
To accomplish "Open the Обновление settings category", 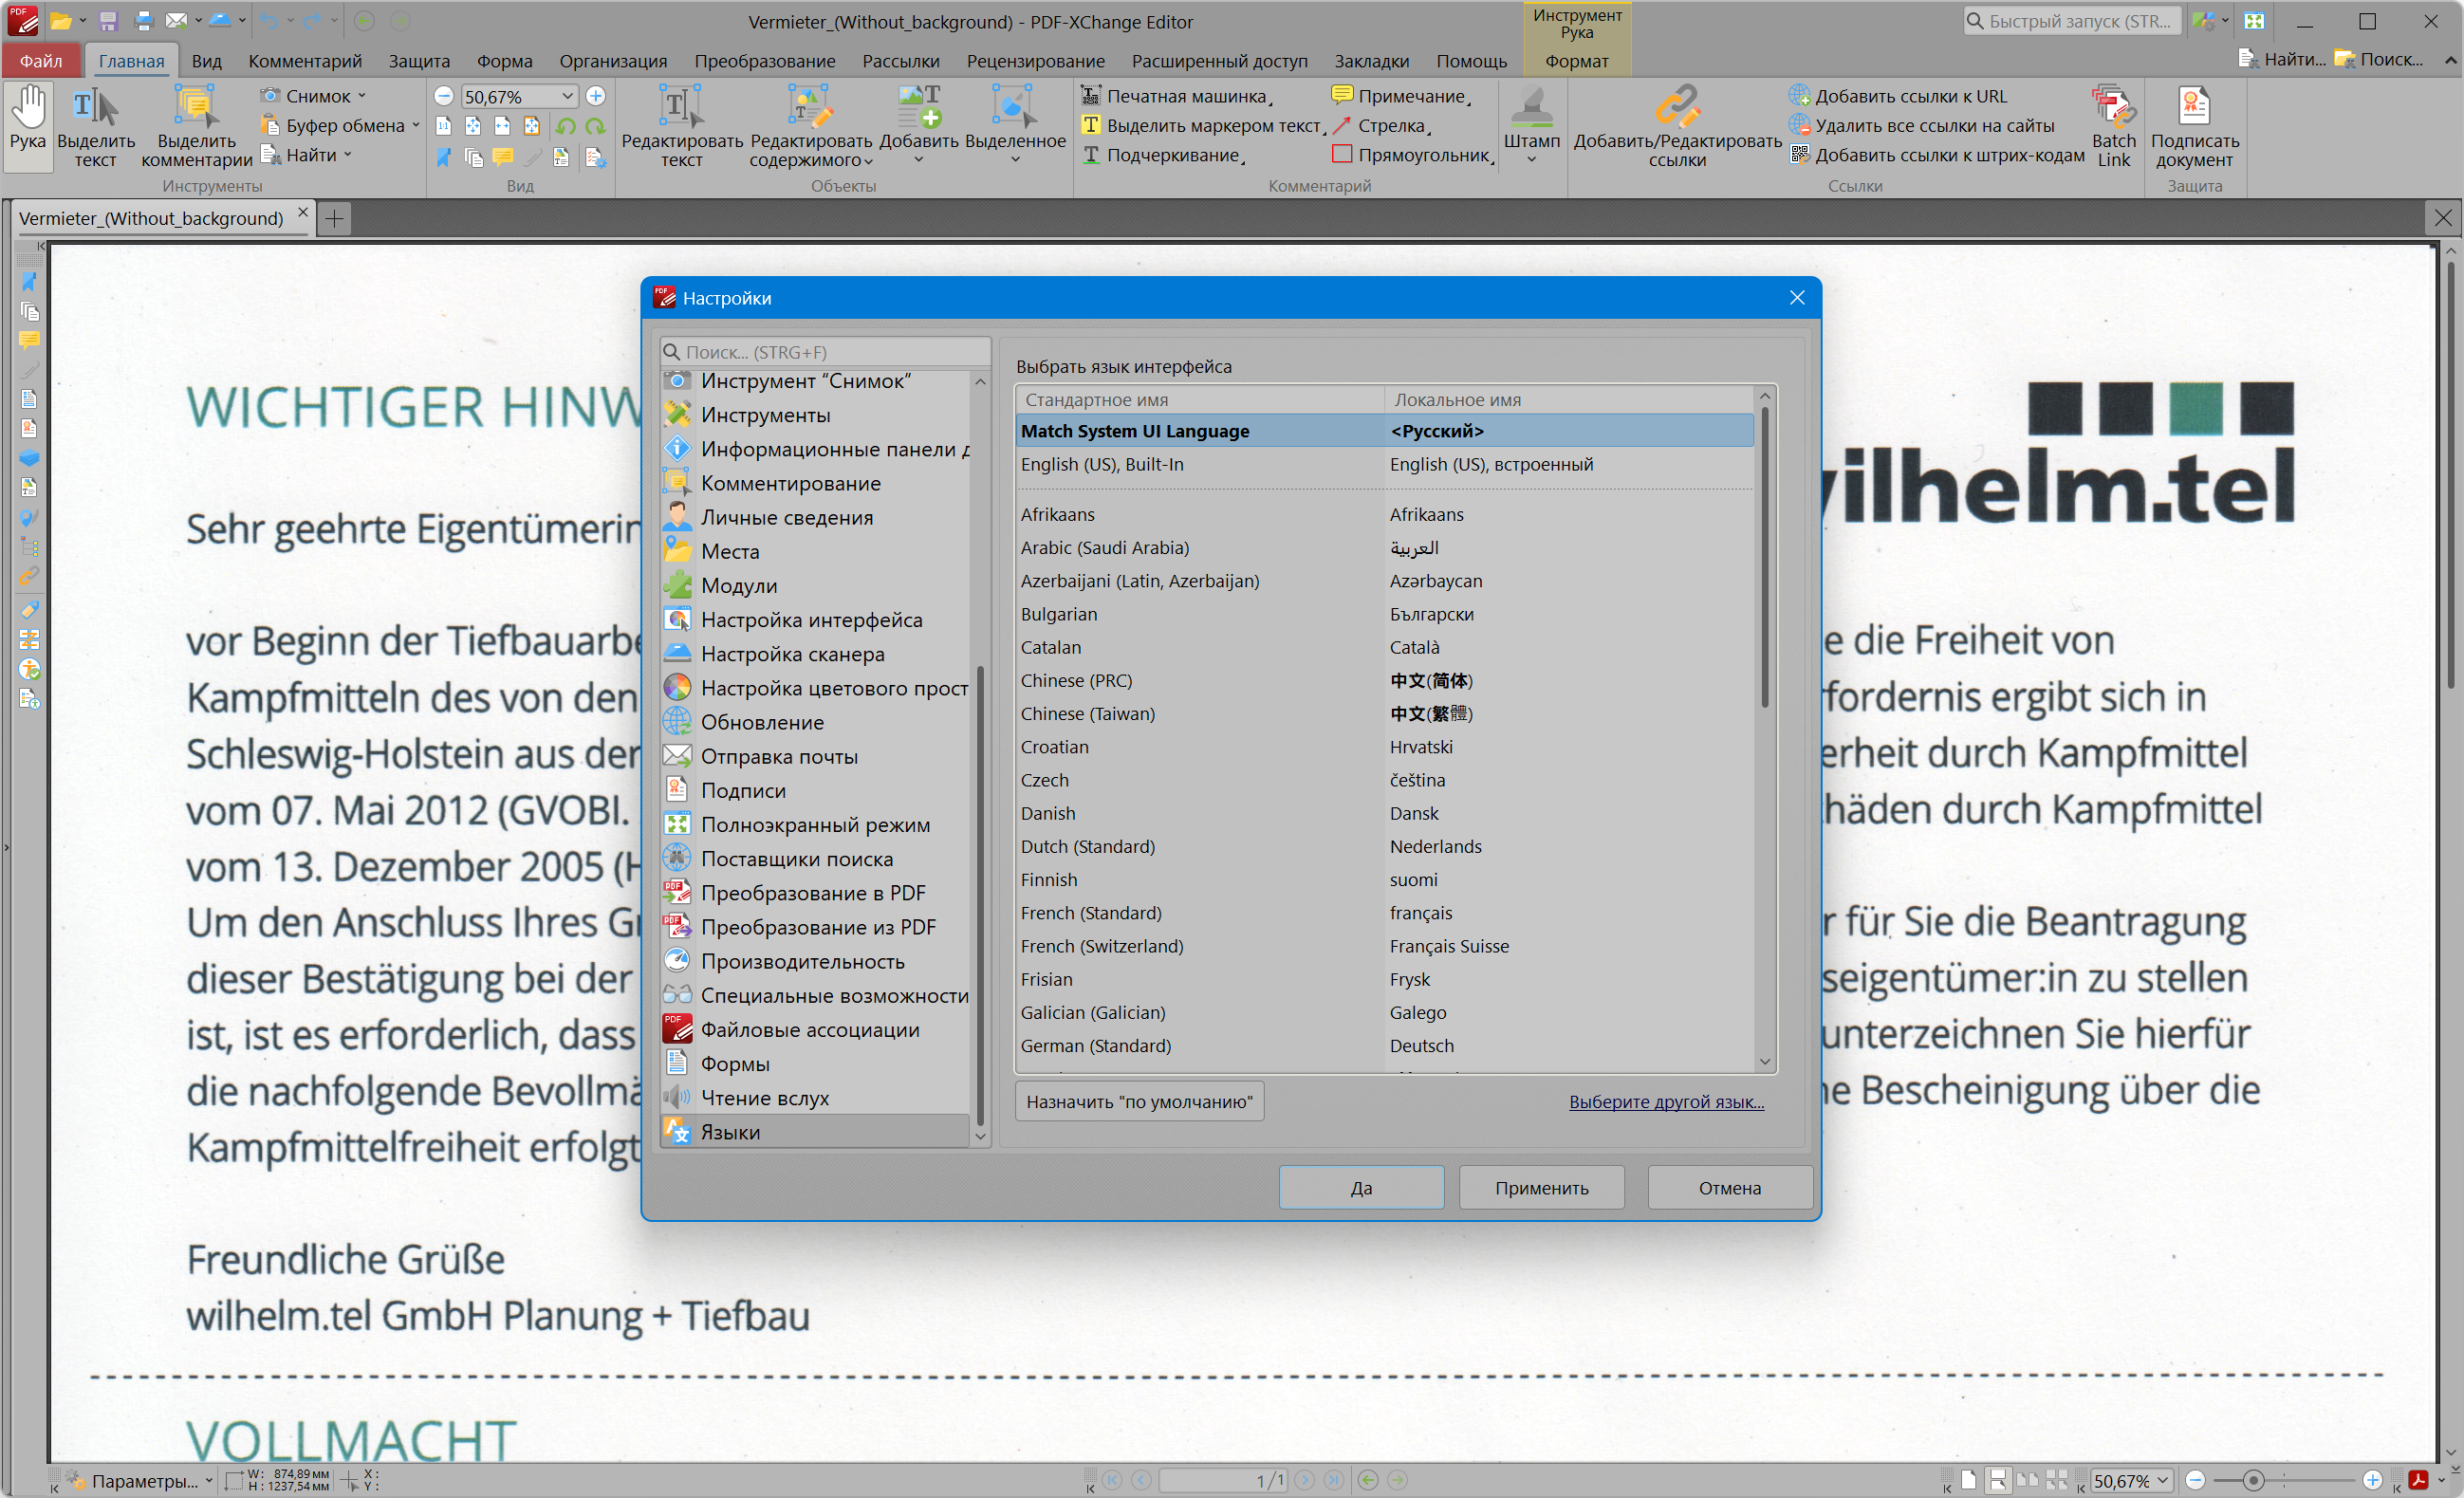I will 762,722.
